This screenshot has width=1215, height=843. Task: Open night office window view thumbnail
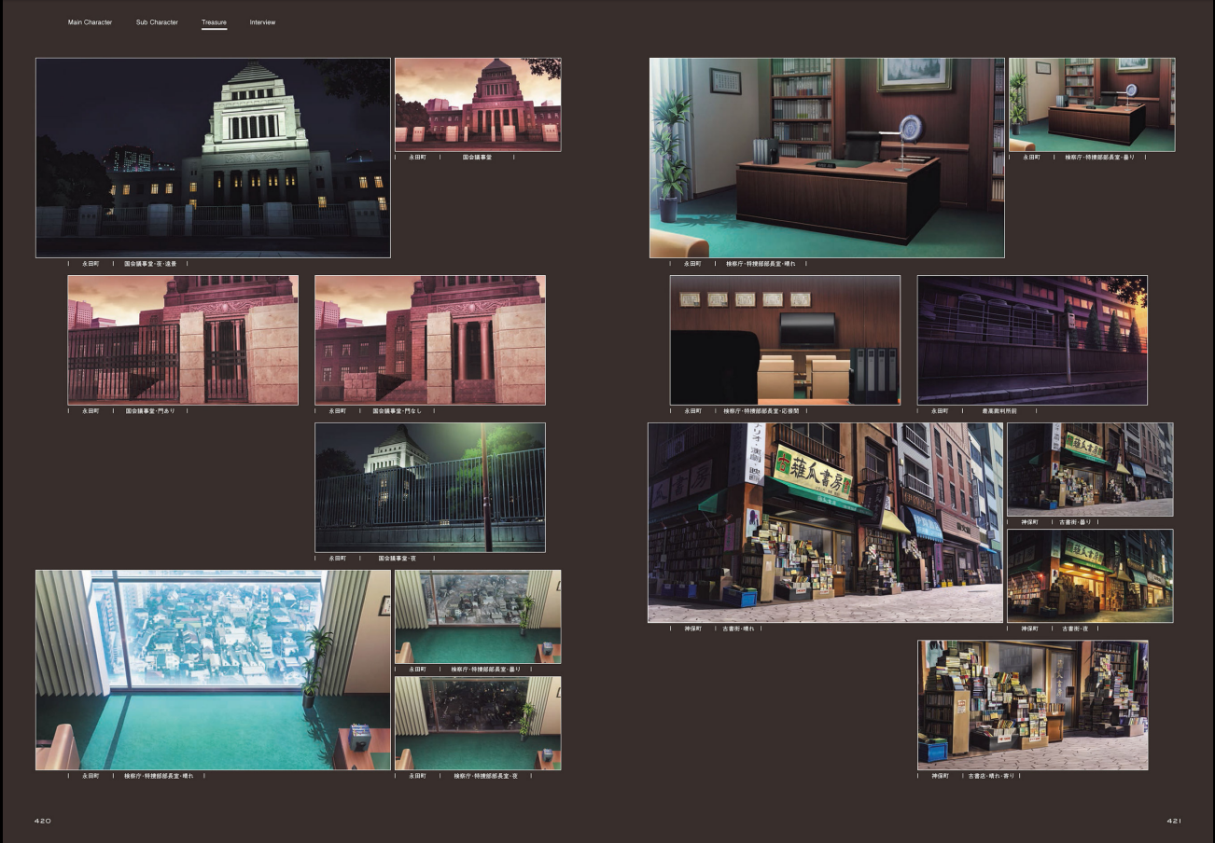tap(478, 724)
